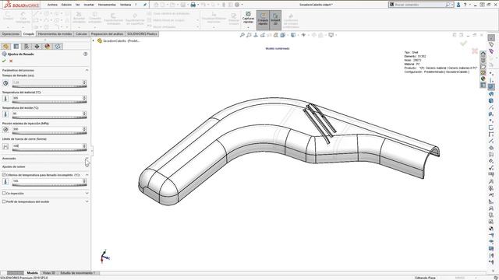The image size is (499, 280).
Task: Expand Co-inyección section chevron
Action: pos(87,193)
